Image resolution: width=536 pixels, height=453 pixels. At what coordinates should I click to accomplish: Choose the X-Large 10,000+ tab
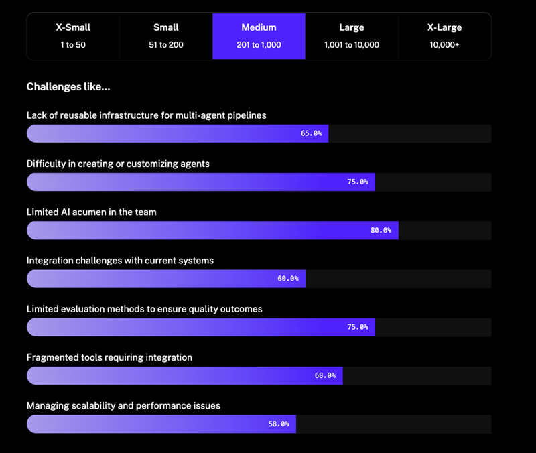pyautogui.click(x=444, y=36)
